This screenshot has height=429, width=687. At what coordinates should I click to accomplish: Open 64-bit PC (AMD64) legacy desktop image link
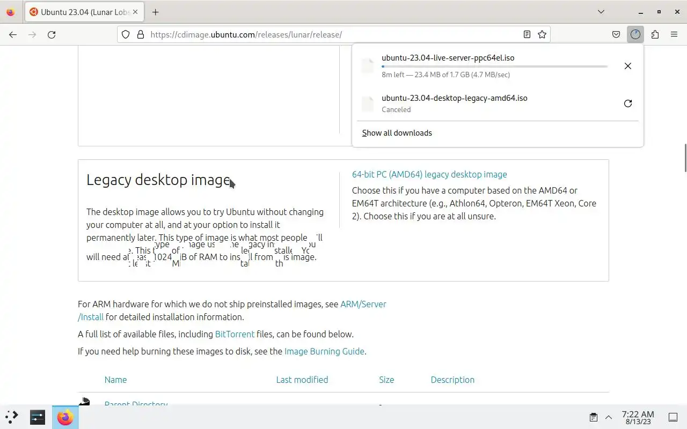429,174
